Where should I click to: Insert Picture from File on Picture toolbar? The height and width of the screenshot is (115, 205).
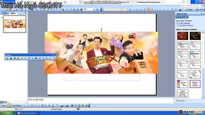(6, 58)
